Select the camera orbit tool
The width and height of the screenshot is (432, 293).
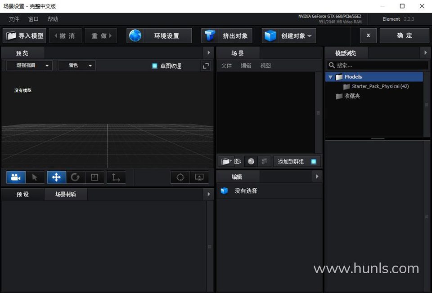16,178
